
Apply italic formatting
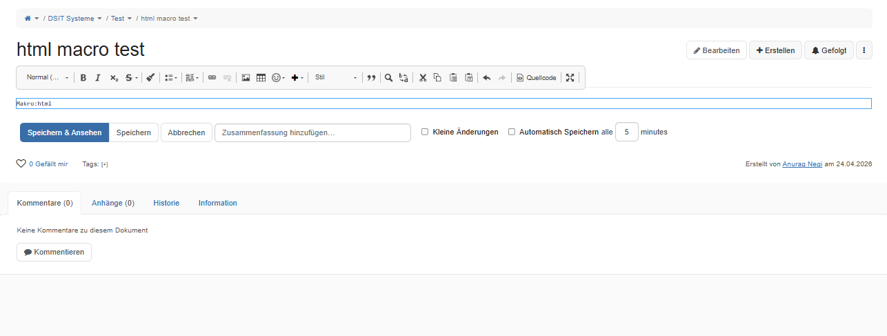point(98,78)
